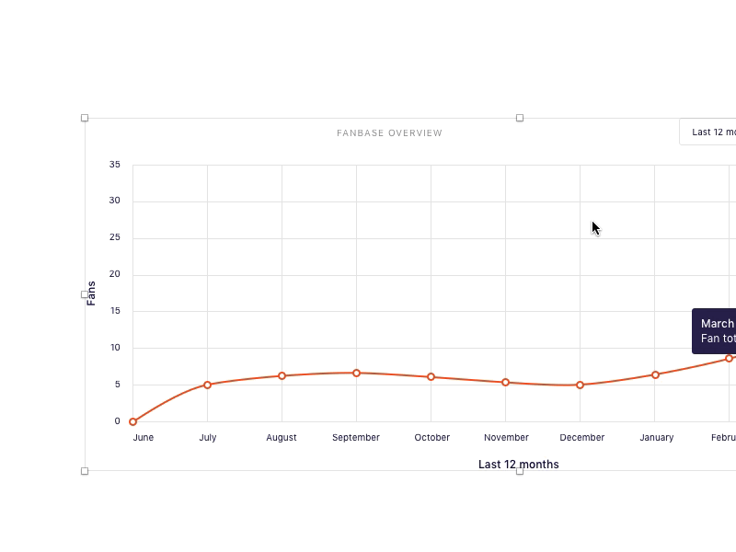Image resolution: width=736 pixels, height=552 pixels.
Task: Click the June label on the x-axis
Action: (144, 438)
